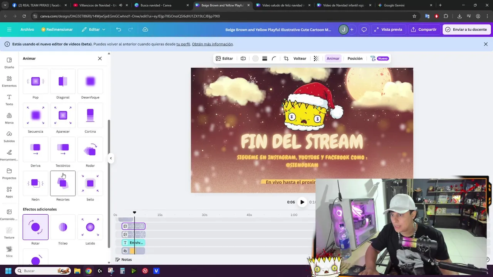Viewport: 493px width, 277px height.
Task: Open the Apps sidebar tab
Action: 9,192
